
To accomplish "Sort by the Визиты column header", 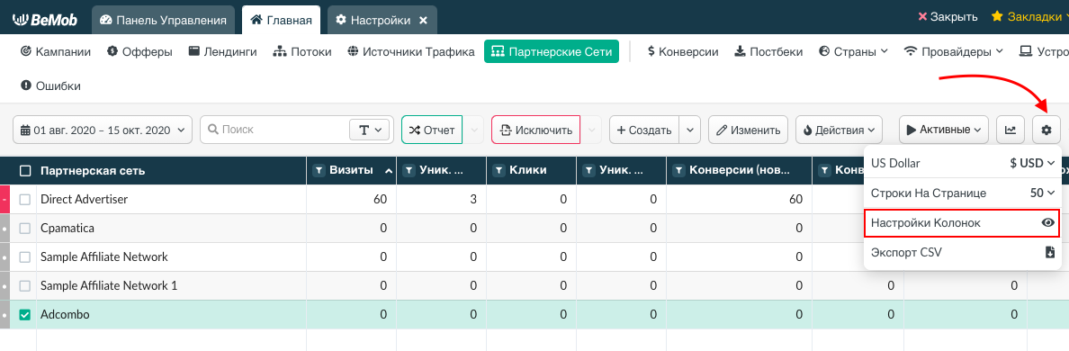I will tap(351, 170).
